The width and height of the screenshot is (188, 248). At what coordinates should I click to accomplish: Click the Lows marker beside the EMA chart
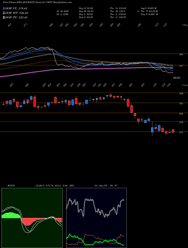(x=185, y=85)
